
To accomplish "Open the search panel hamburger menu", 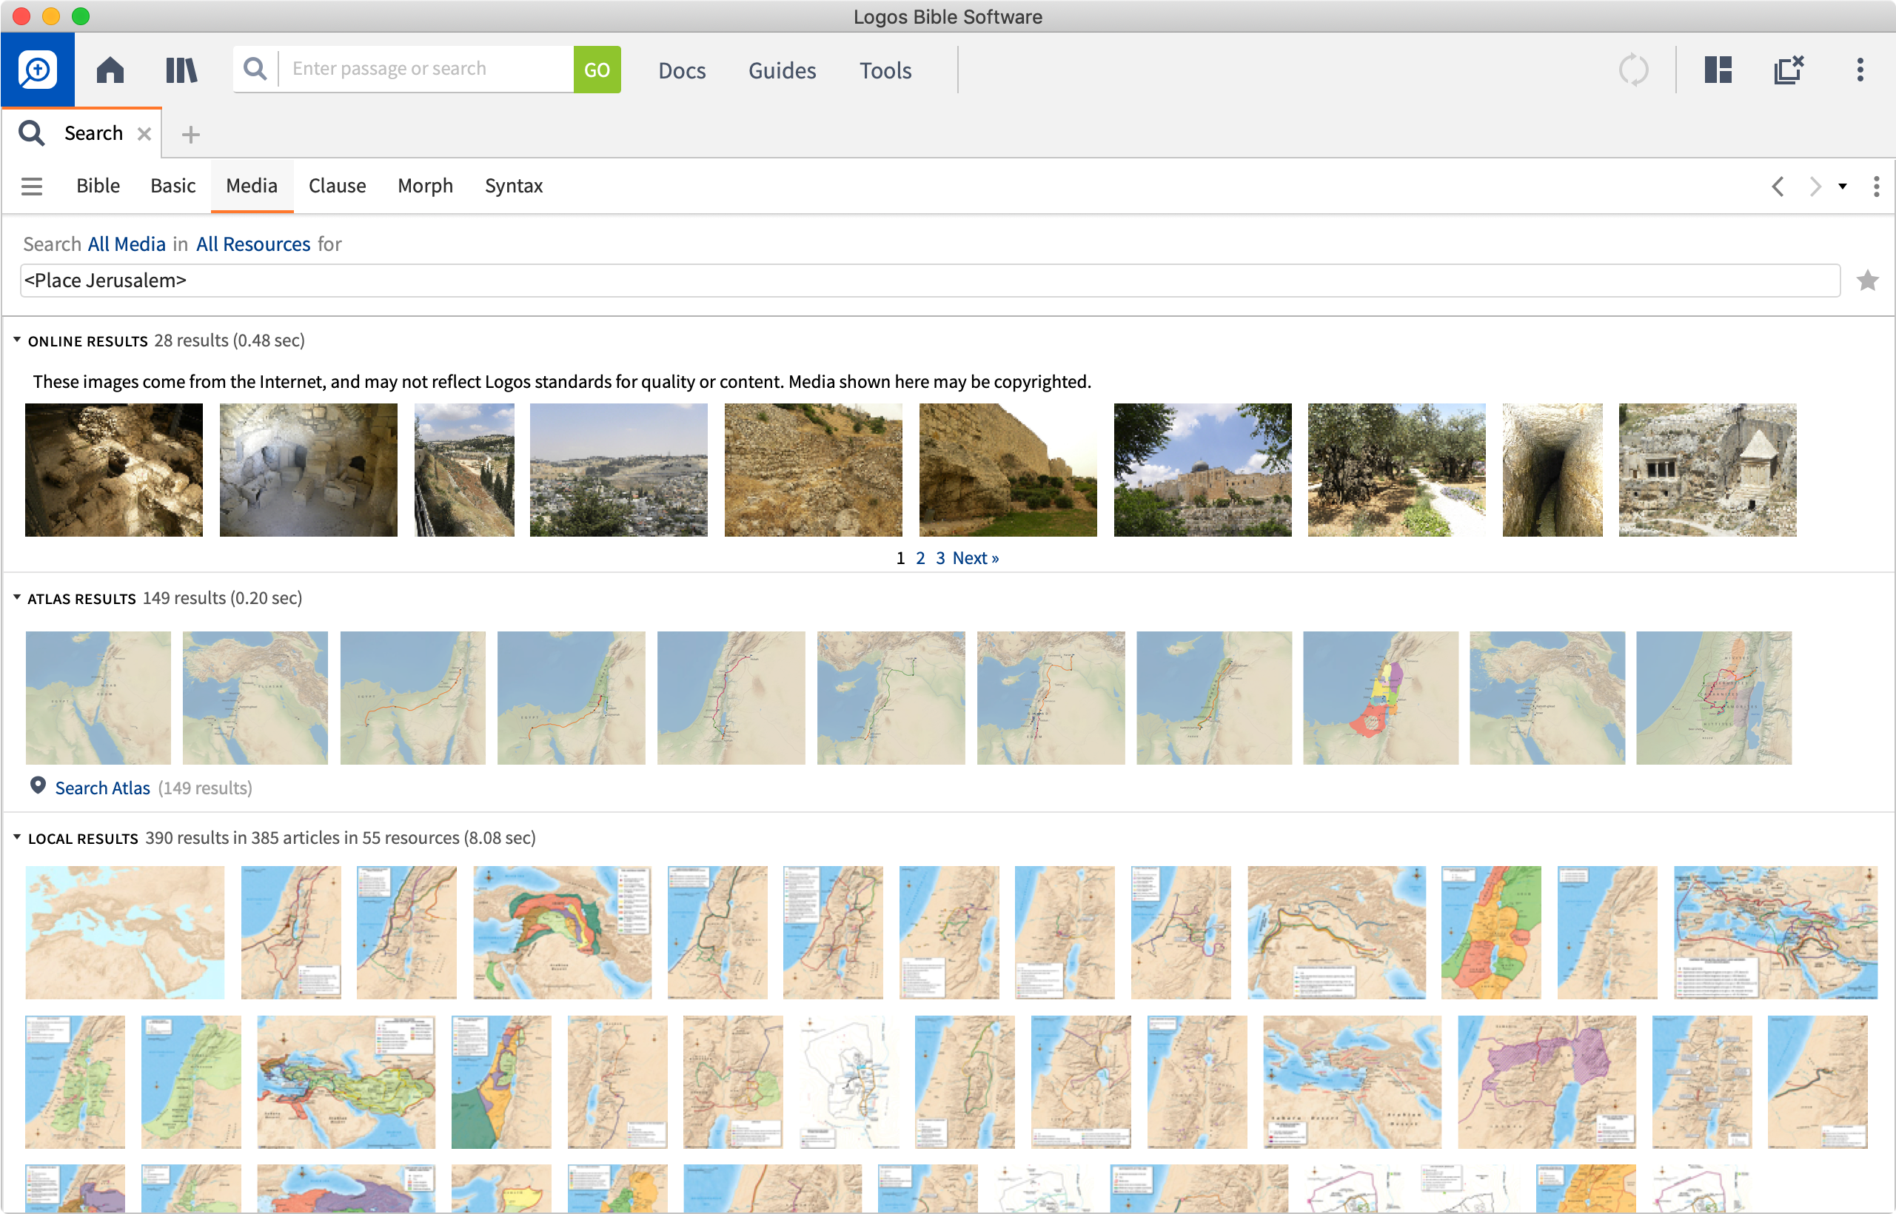I will pyautogui.click(x=32, y=186).
